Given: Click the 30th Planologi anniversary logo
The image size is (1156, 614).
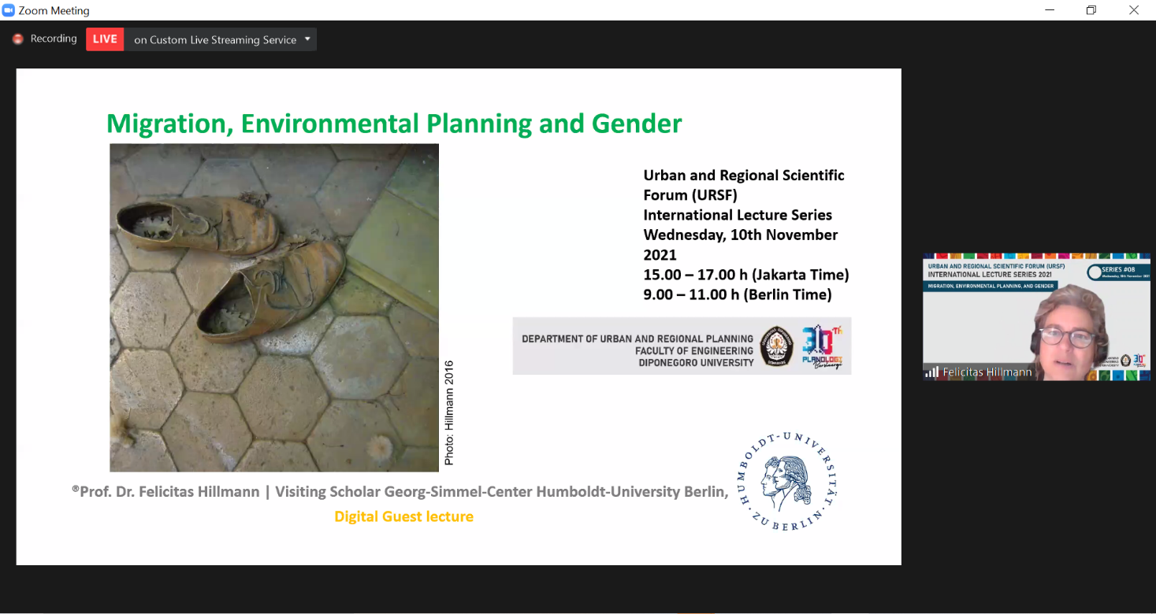Looking at the screenshot, I should coord(821,346).
